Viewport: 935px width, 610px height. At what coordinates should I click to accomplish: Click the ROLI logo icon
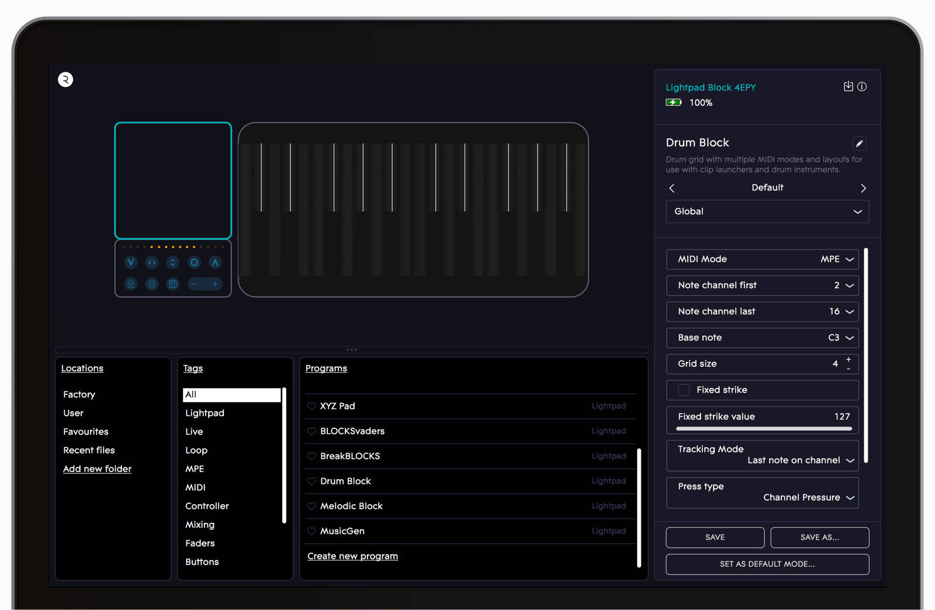pyautogui.click(x=65, y=79)
